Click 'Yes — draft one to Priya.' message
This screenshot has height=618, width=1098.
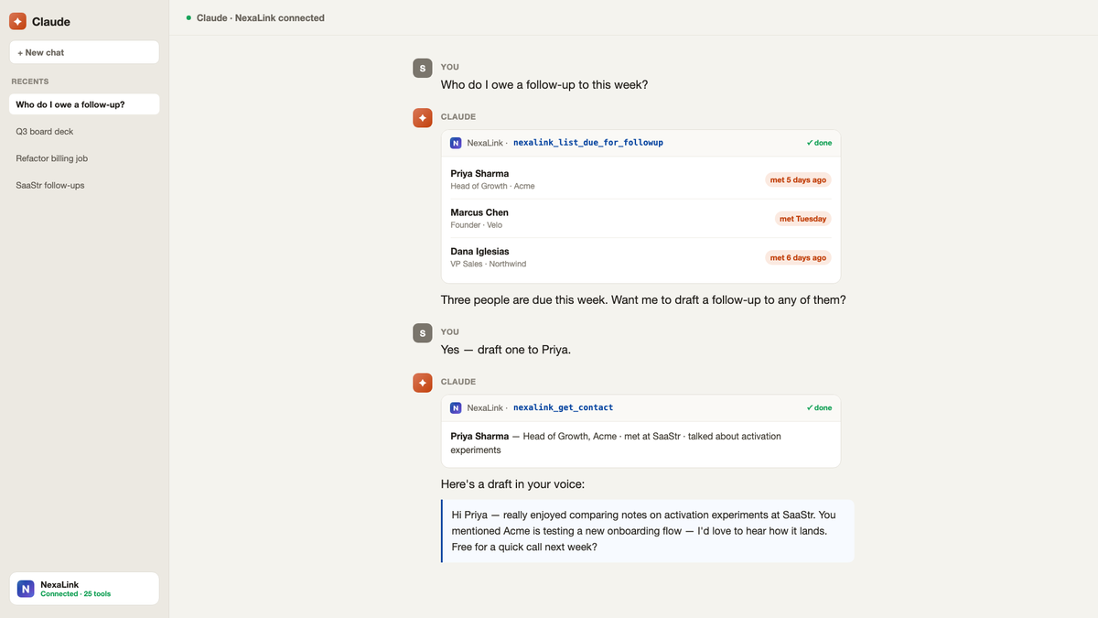pos(506,350)
